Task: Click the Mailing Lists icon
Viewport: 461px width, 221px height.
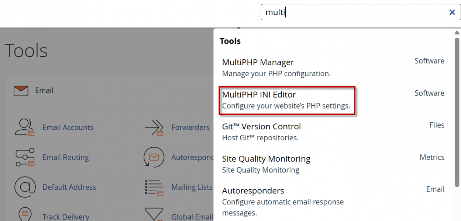Action: click(154, 187)
